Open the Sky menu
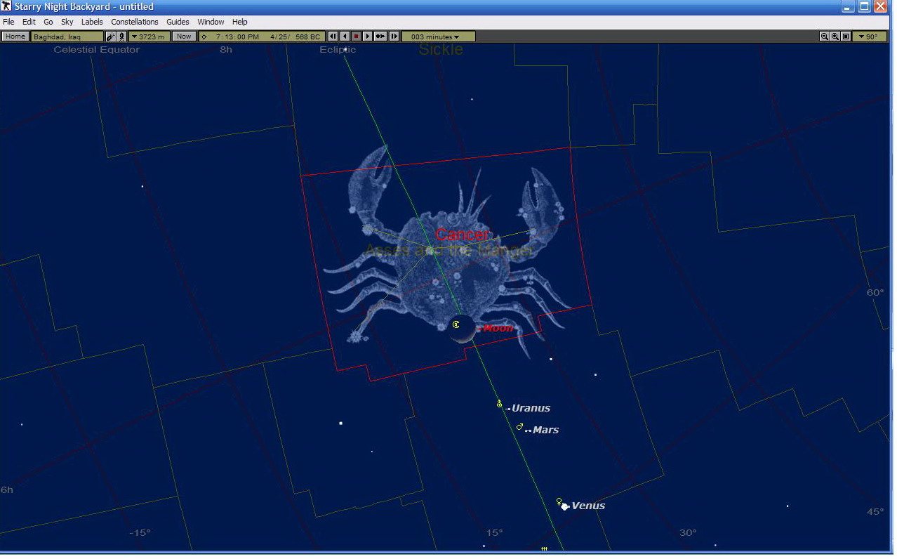 tap(67, 22)
